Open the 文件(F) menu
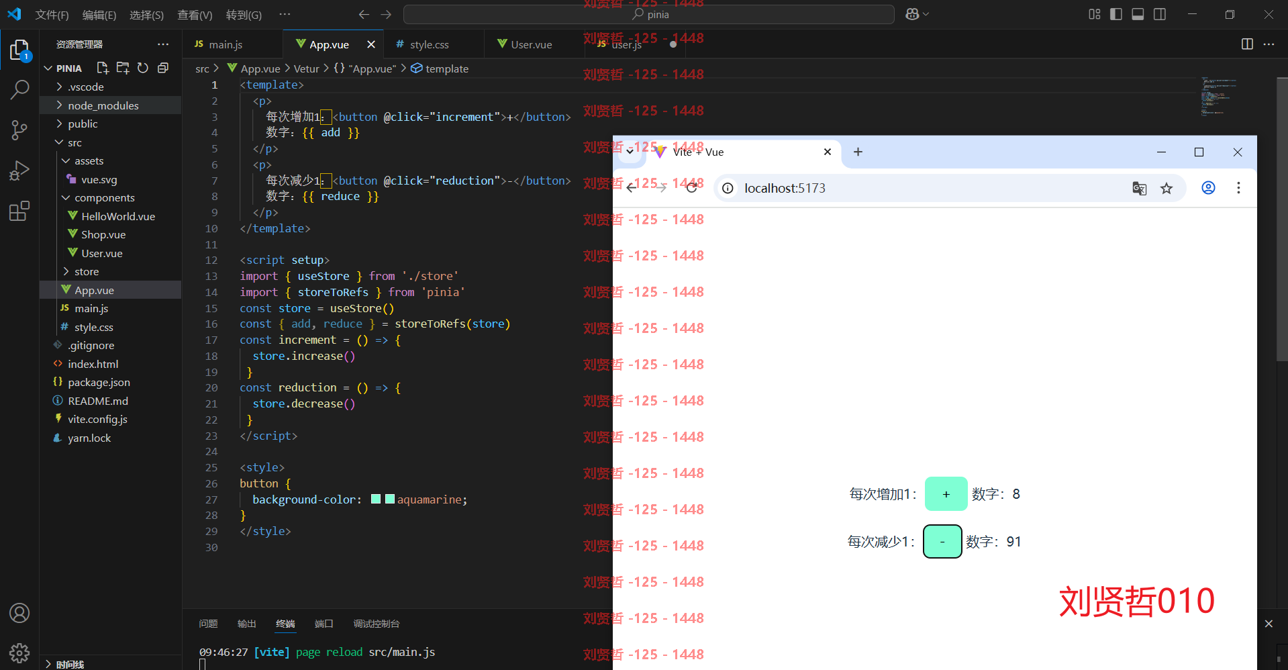 click(x=52, y=15)
